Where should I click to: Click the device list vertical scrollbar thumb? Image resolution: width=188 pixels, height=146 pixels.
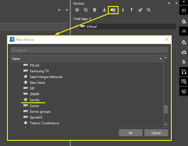[x=166, y=109]
